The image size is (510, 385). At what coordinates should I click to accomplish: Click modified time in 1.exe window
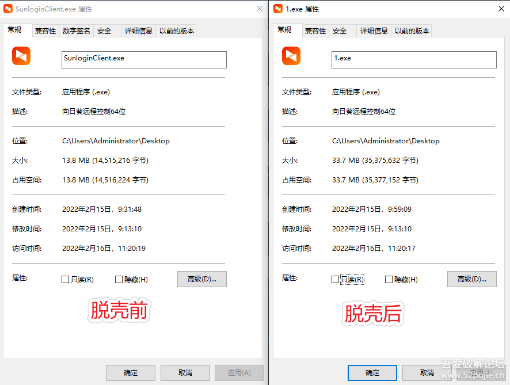coord(372,229)
